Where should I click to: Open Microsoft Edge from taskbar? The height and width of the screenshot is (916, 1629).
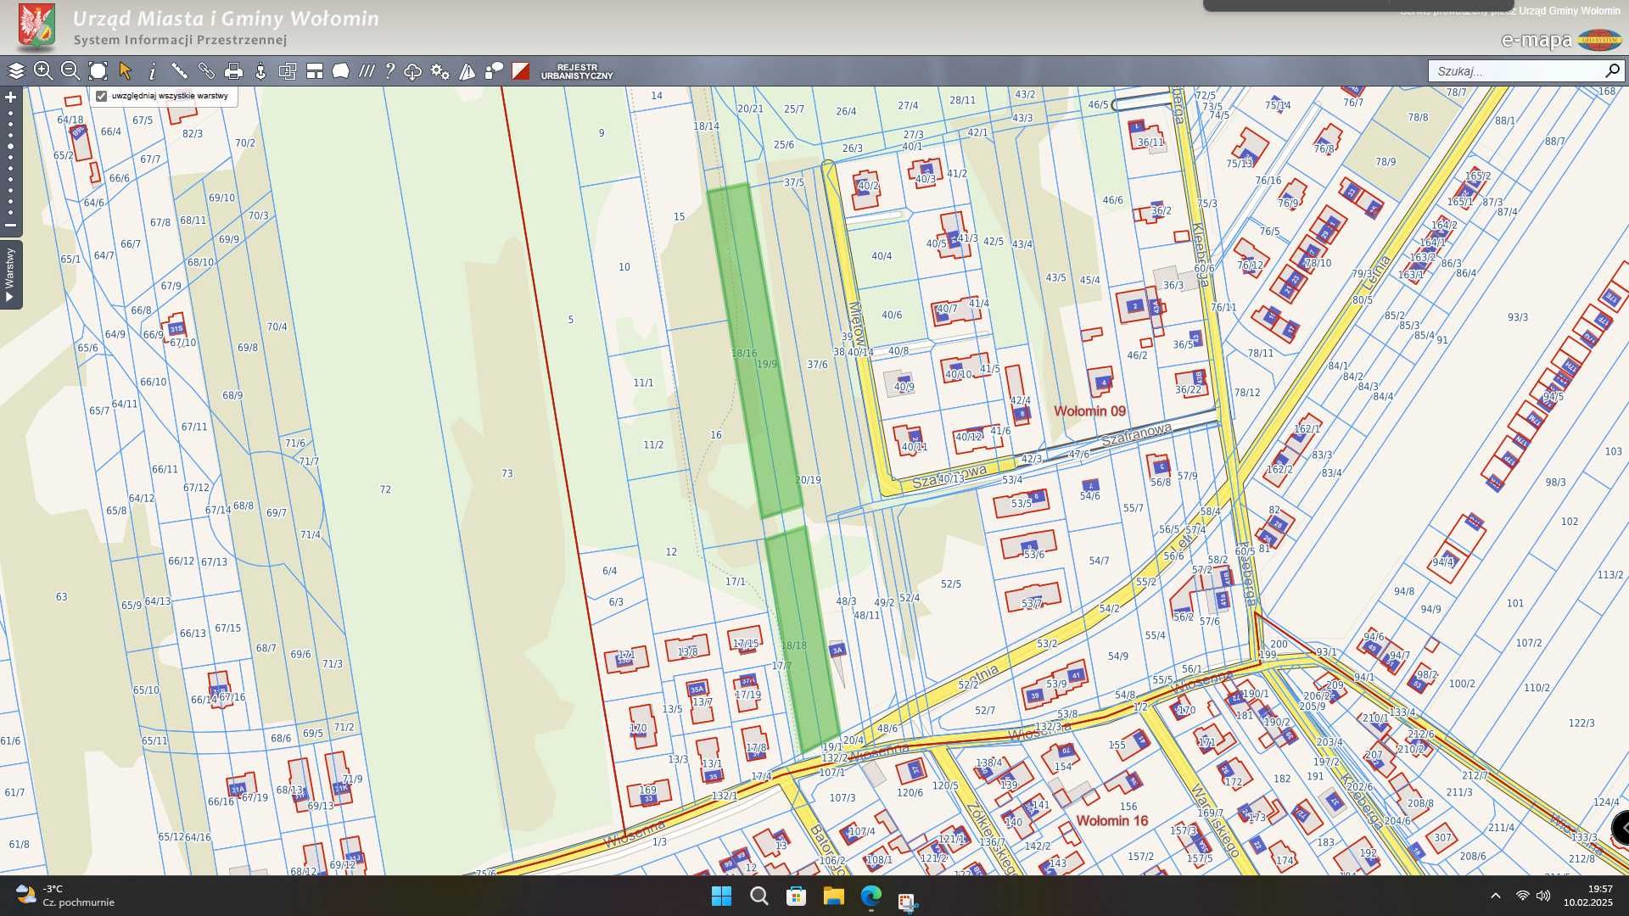click(871, 896)
